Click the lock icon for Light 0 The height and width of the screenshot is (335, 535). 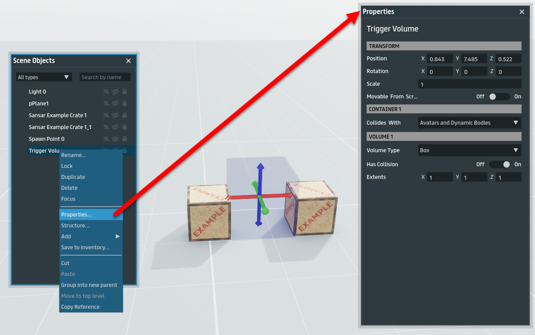(x=125, y=92)
